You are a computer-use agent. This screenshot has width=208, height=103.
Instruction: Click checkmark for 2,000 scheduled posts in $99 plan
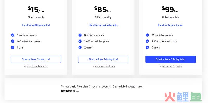tap(147, 41)
